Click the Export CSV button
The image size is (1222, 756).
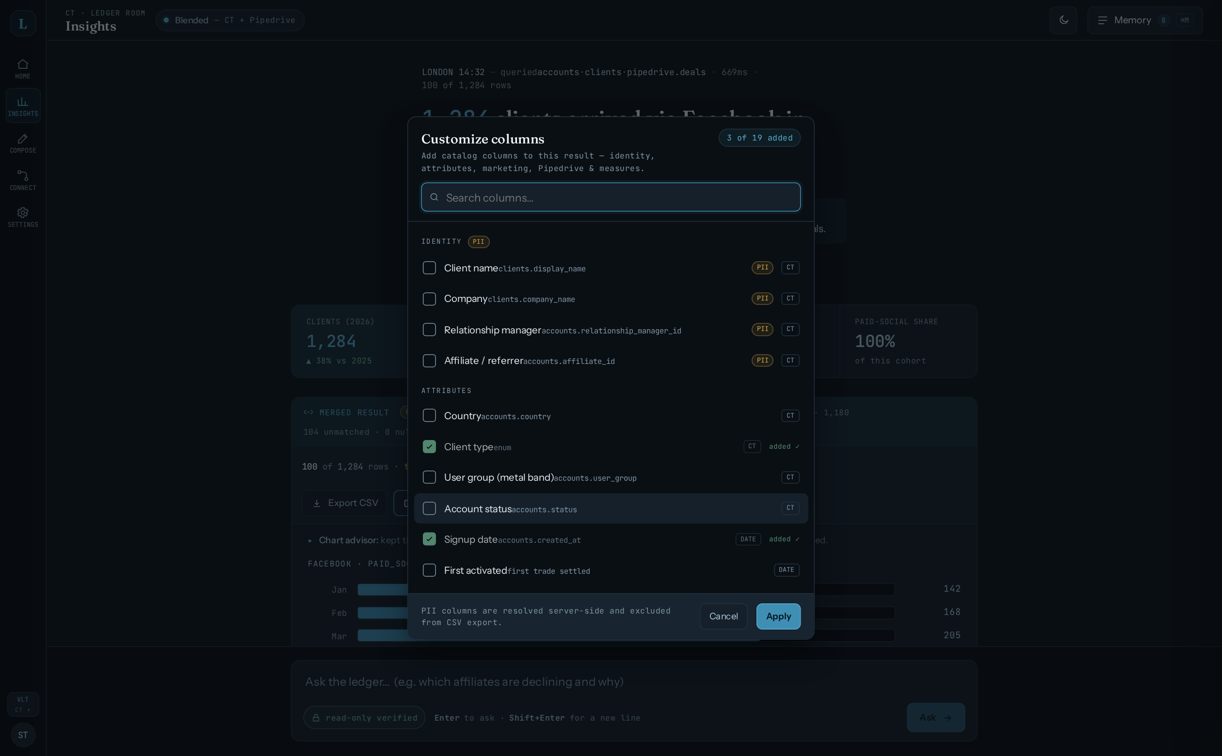(345, 503)
